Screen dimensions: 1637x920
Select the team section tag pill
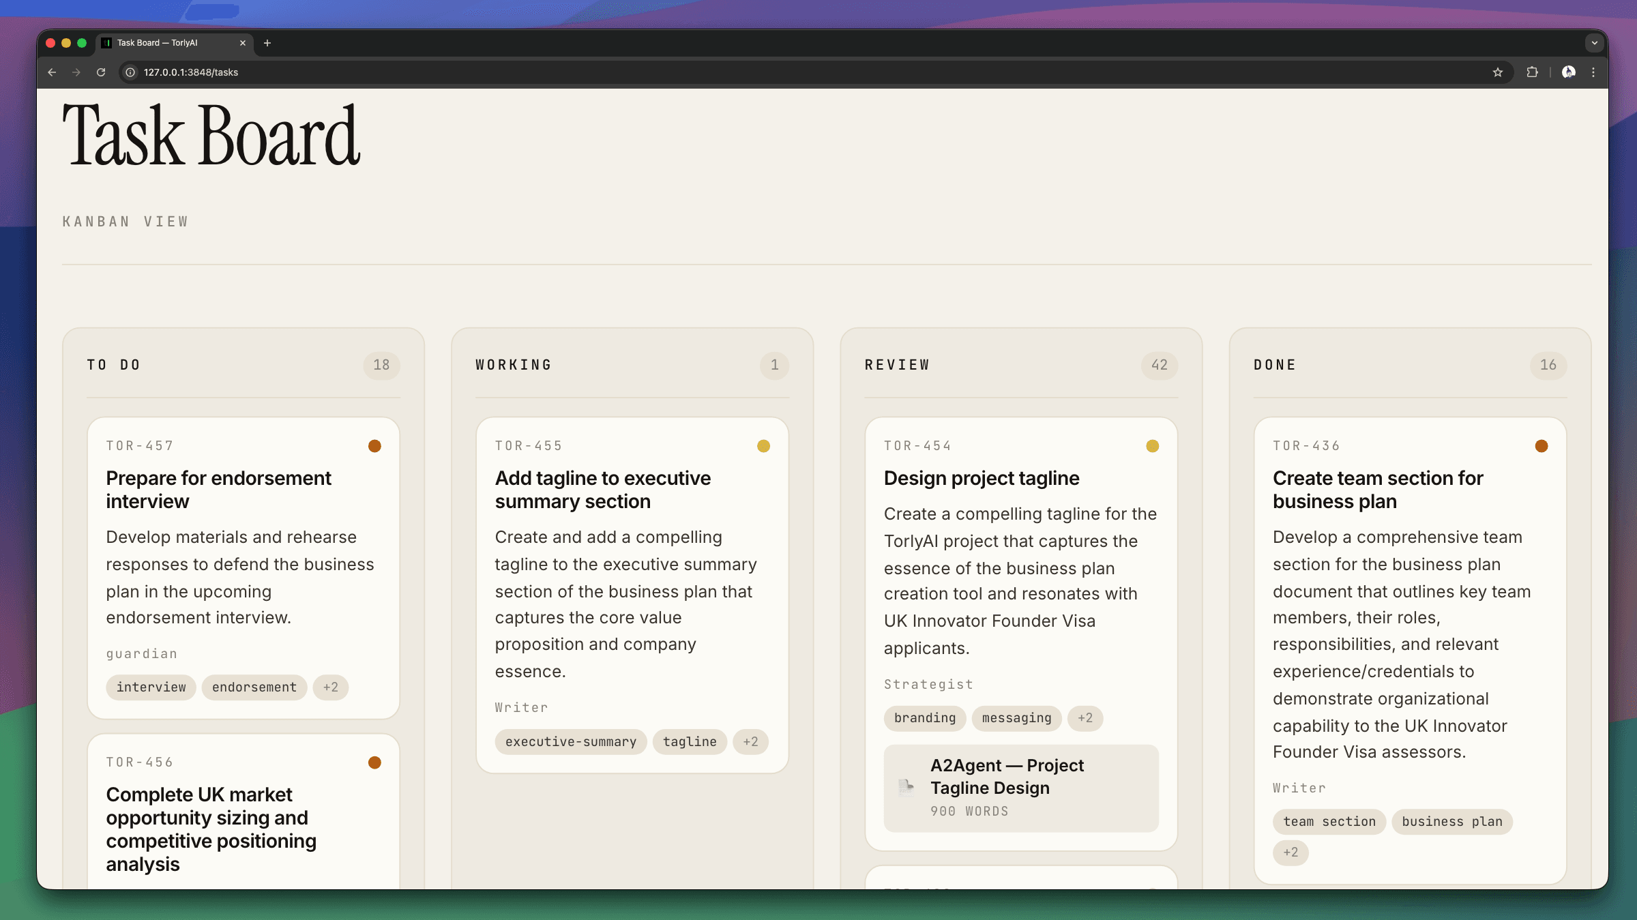tap(1329, 821)
